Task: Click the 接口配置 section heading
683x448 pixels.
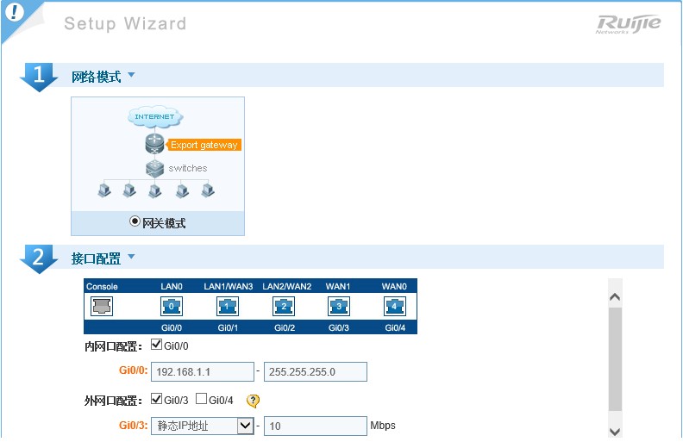Action: point(97,258)
